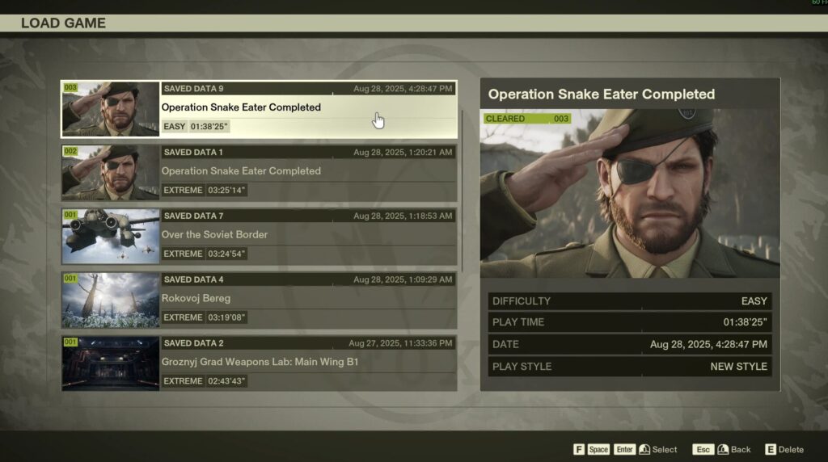Select Saved Data 1 Operation Snake Eater Completed

click(x=307, y=171)
